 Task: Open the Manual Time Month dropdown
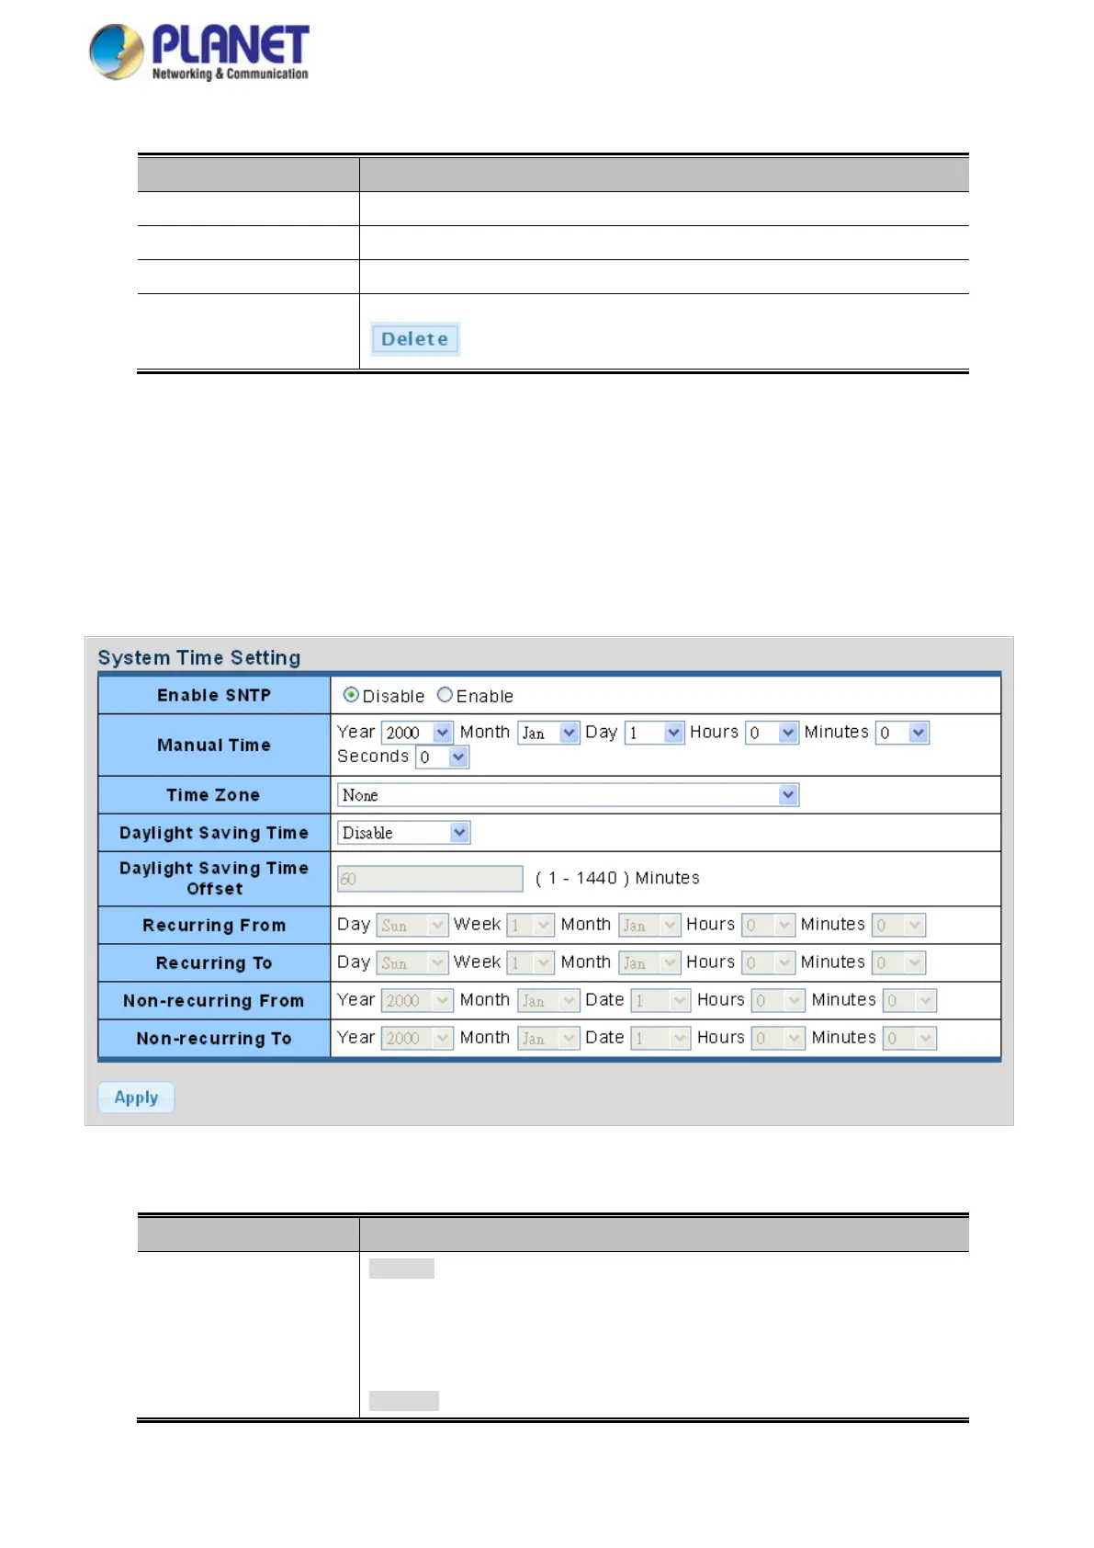(548, 733)
